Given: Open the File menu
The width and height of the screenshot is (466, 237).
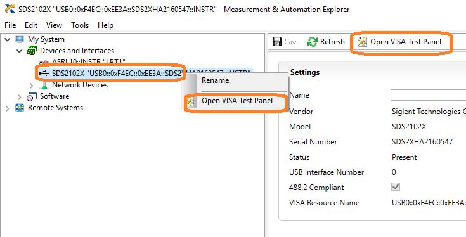Looking at the screenshot, I should click(10, 25).
